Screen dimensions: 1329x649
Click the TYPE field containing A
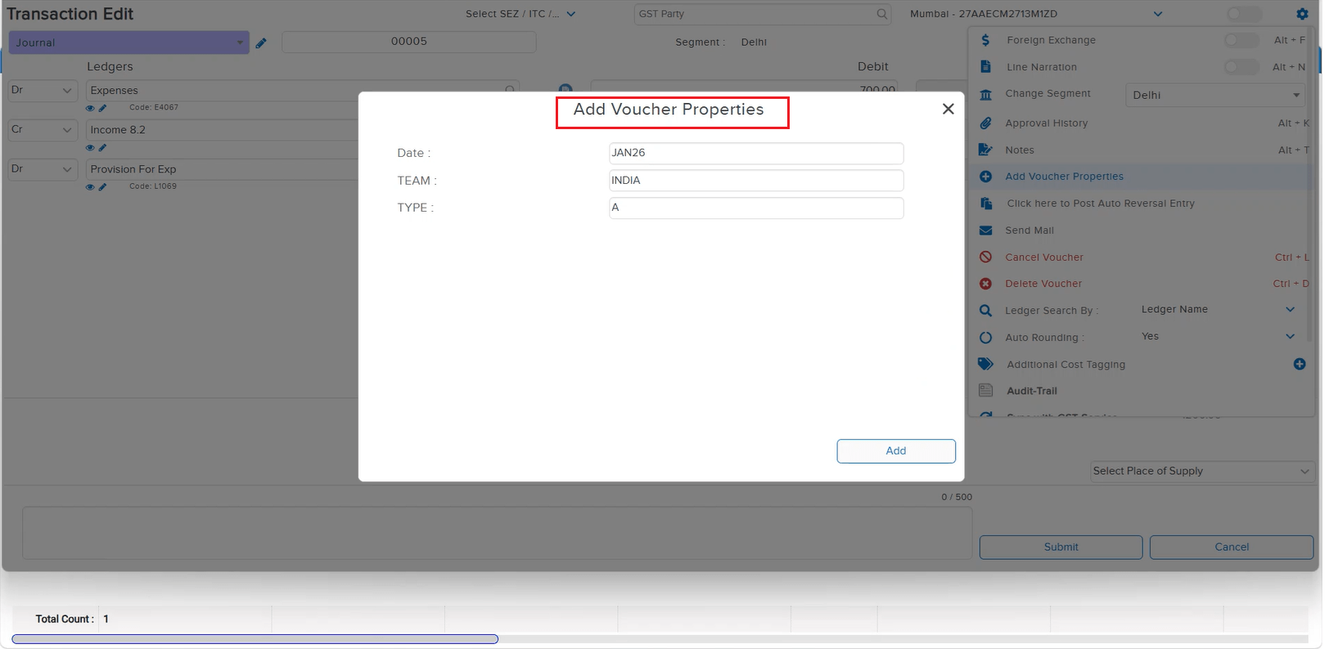click(756, 208)
